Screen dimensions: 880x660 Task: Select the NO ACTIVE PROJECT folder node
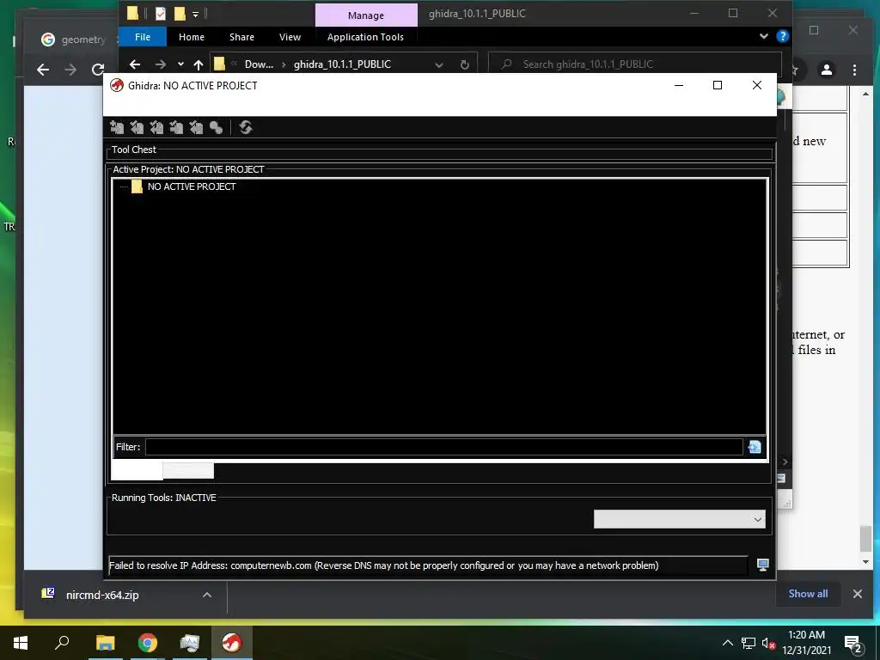pos(184,186)
